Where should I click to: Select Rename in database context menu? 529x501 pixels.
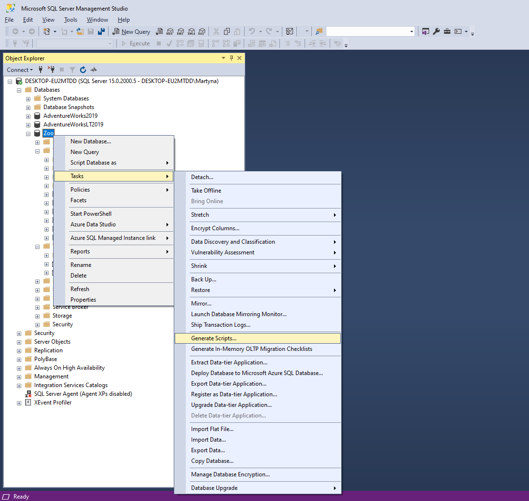(x=114, y=265)
